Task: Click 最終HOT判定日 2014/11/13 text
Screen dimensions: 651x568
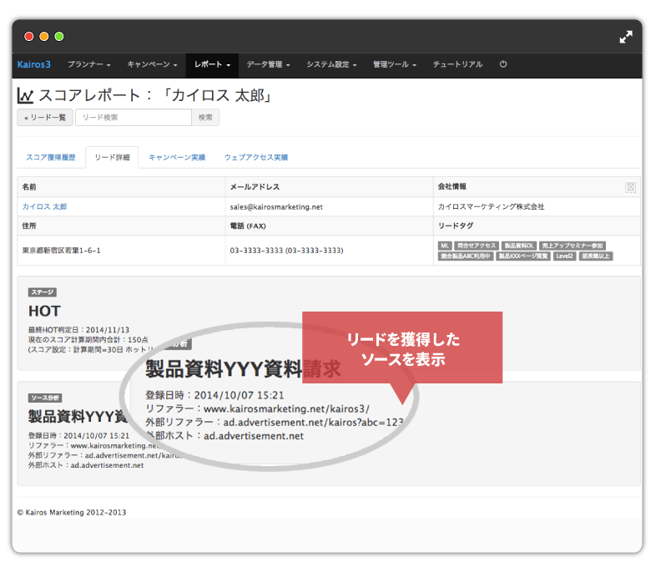Action: 78,330
